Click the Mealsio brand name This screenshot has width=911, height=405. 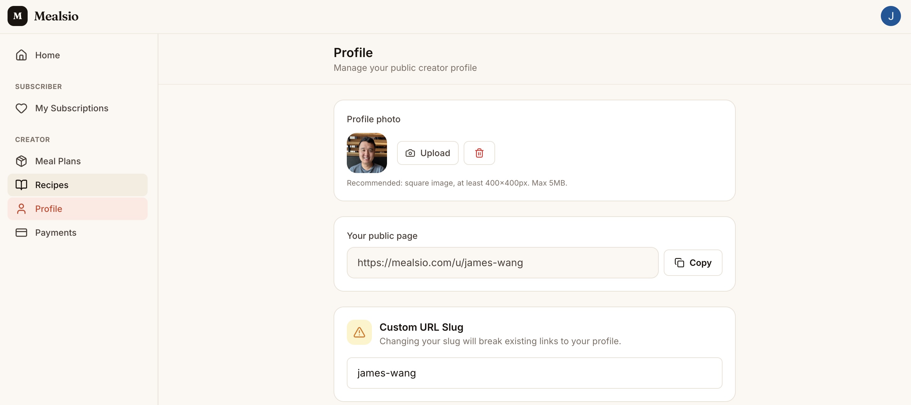tap(56, 16)
